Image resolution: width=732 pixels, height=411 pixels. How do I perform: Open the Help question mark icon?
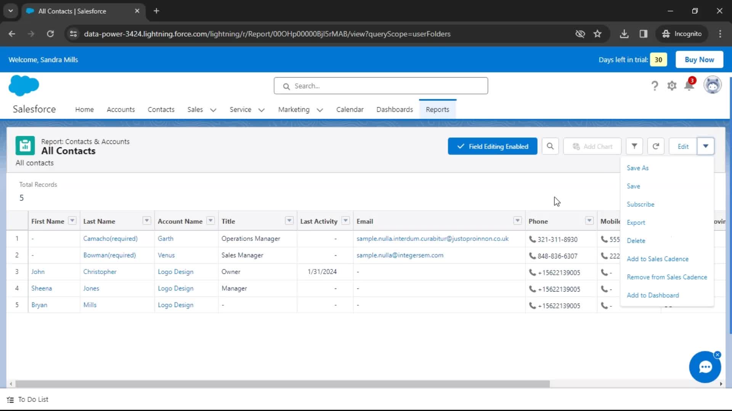[655, 86]
